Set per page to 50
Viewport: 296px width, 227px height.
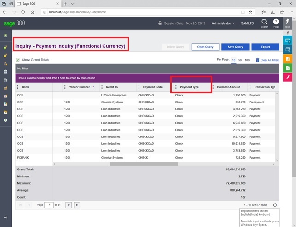pyautogui.click(x=240, y=60)
